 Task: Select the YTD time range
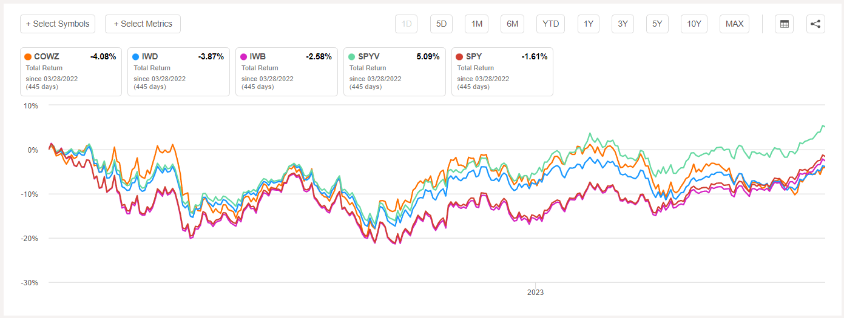tap(551, 24)
